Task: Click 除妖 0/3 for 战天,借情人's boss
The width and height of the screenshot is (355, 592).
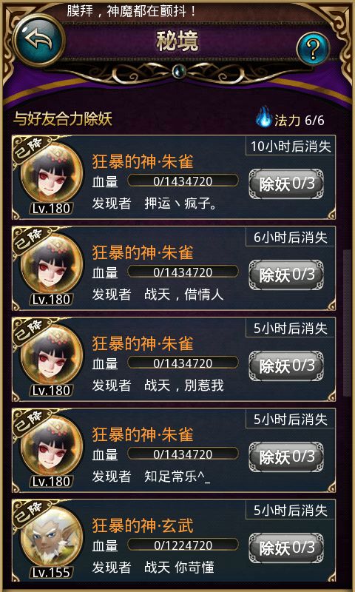Action: pyautogui.click(x=286, y=275)
